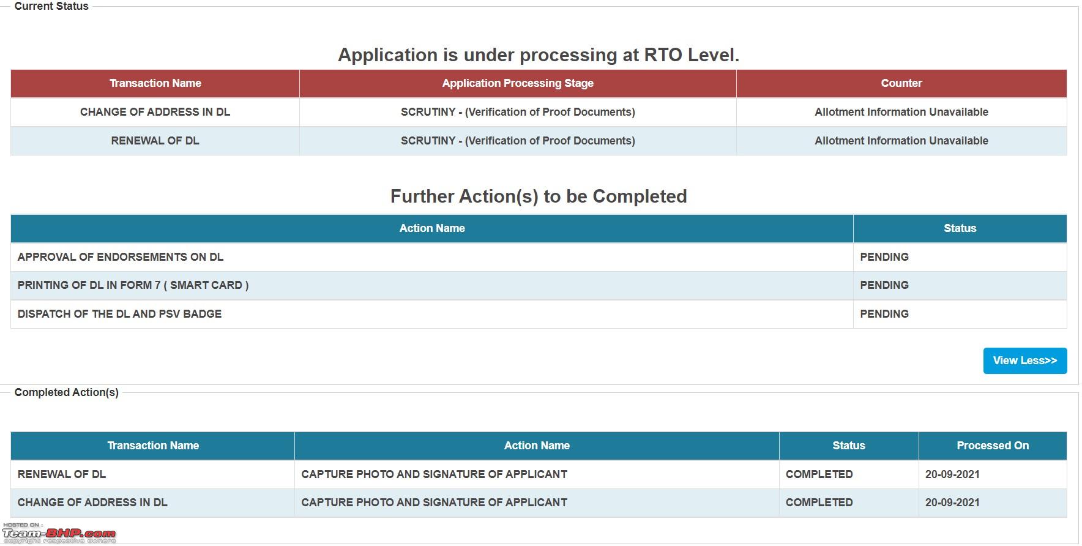Select RENEWAL OF DL in Current Status table
The width and height of the screenshot is (1082, 546).
pyautogui.click(x=155, y=141)
